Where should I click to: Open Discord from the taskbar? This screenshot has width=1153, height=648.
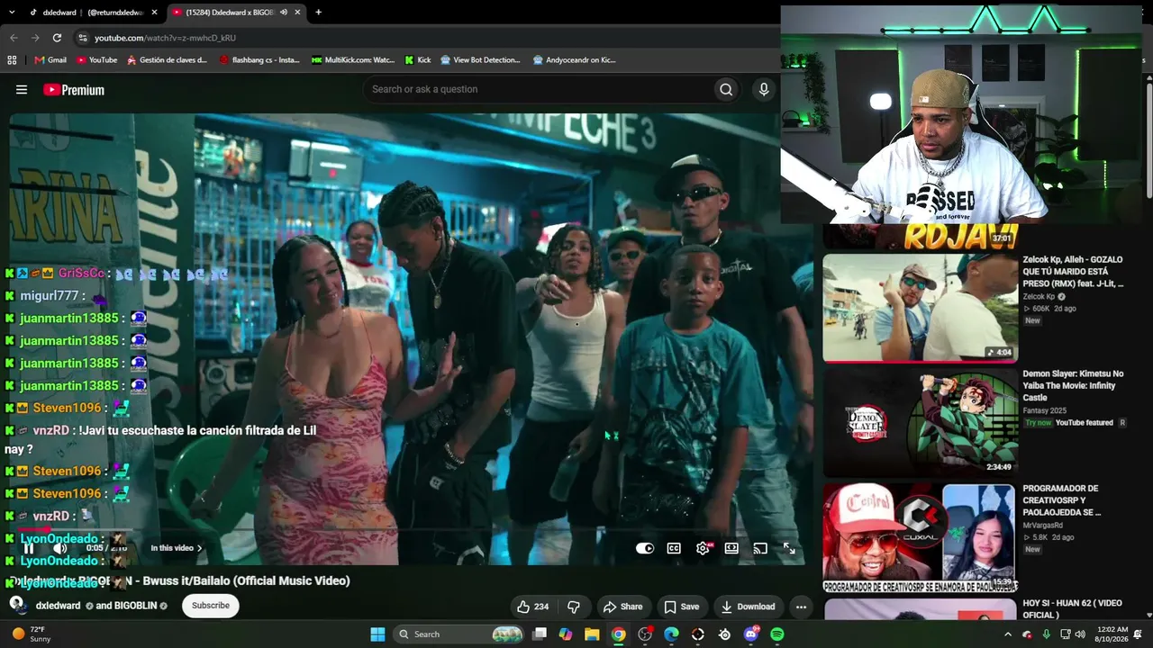tap(751, 634)
